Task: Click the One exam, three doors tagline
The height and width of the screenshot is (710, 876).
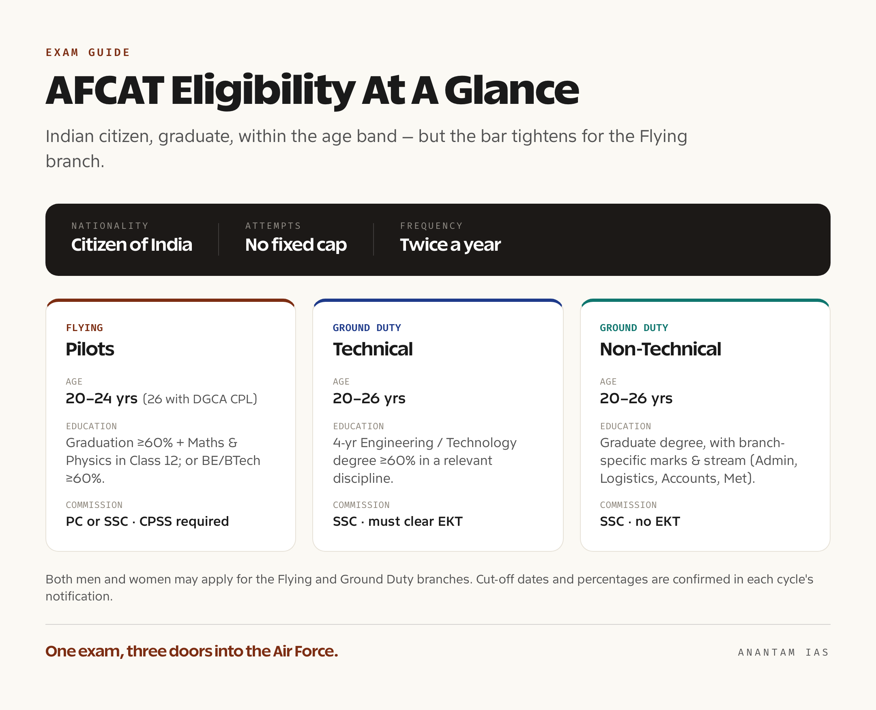Action: tap(192, 652)
